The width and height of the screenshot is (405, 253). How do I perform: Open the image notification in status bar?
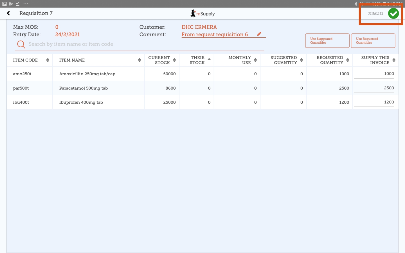tap(4, 4)
